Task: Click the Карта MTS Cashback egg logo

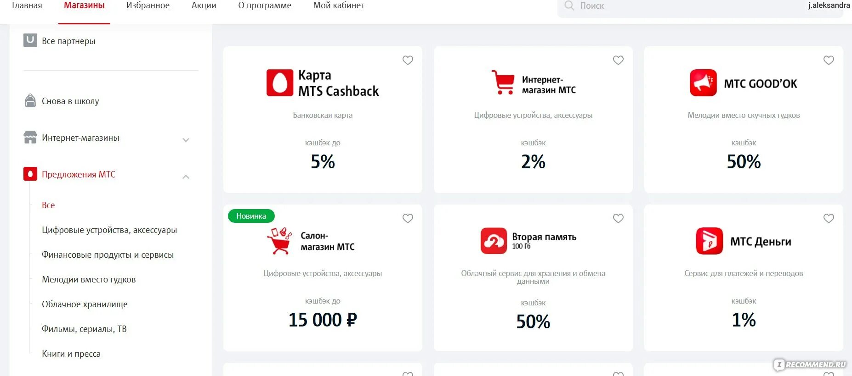Action: (x=280, y=83)
